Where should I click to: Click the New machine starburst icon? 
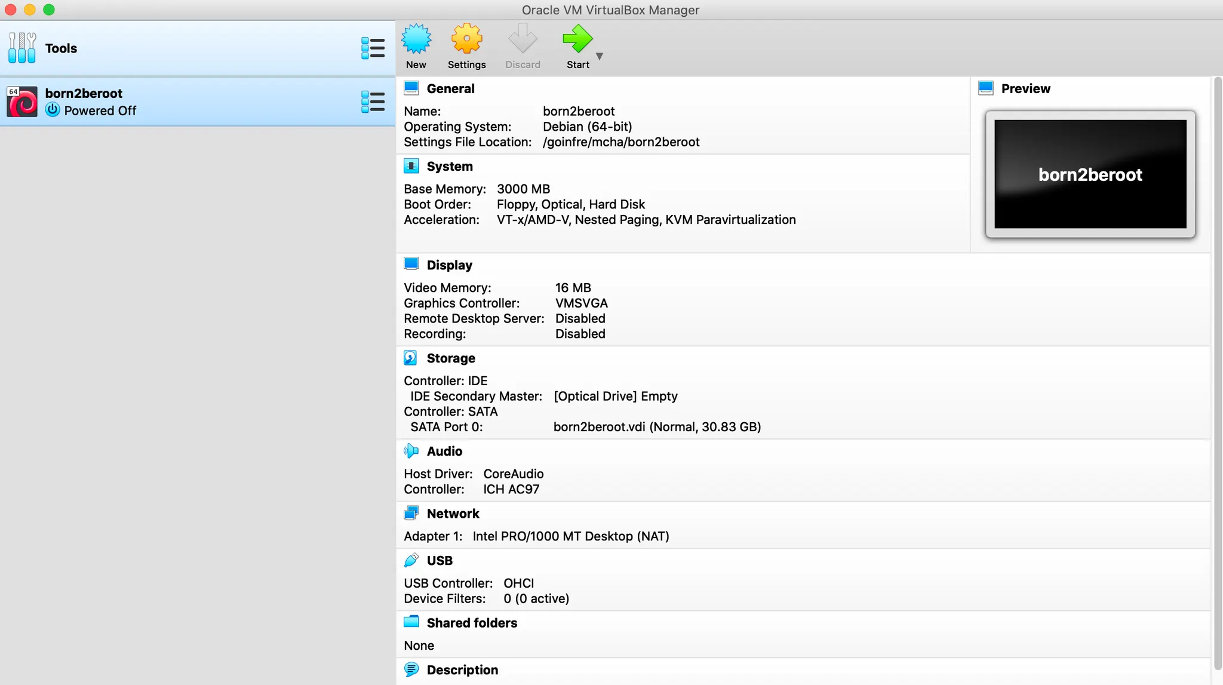tap(416, 39)
